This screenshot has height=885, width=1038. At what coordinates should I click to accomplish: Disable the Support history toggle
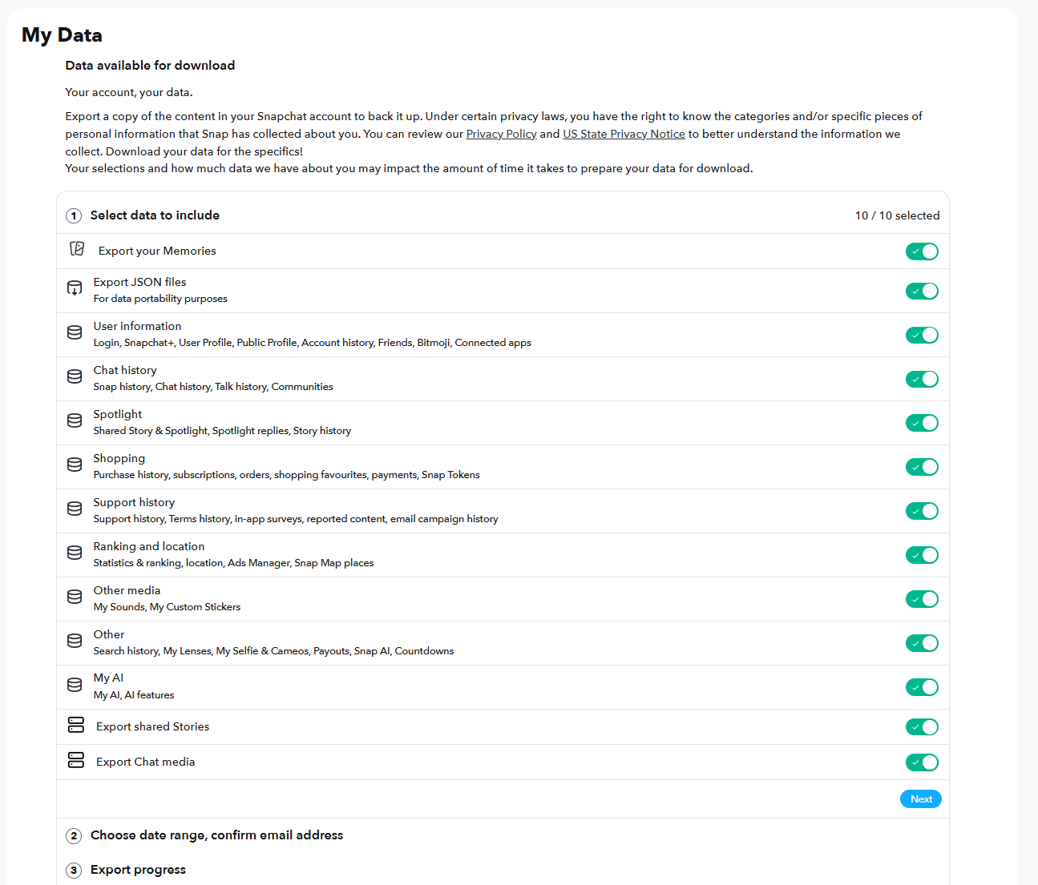pyautogui.click(x=922, y=511)
